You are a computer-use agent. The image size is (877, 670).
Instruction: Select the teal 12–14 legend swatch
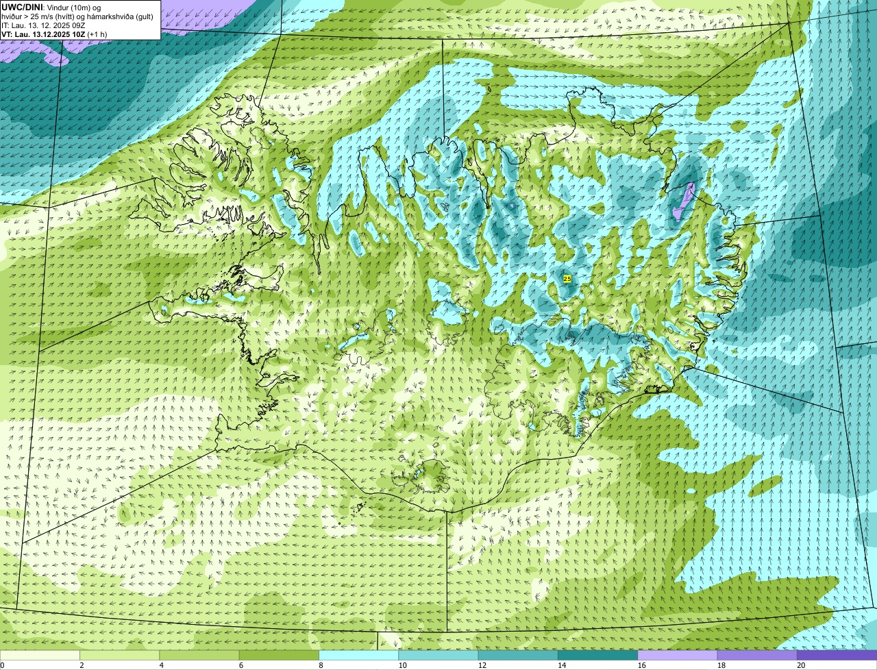[518, 656]
